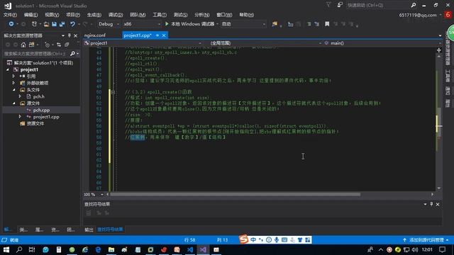Open File Explorer from taskbar

pyautogui.click(x=111, y=249)
